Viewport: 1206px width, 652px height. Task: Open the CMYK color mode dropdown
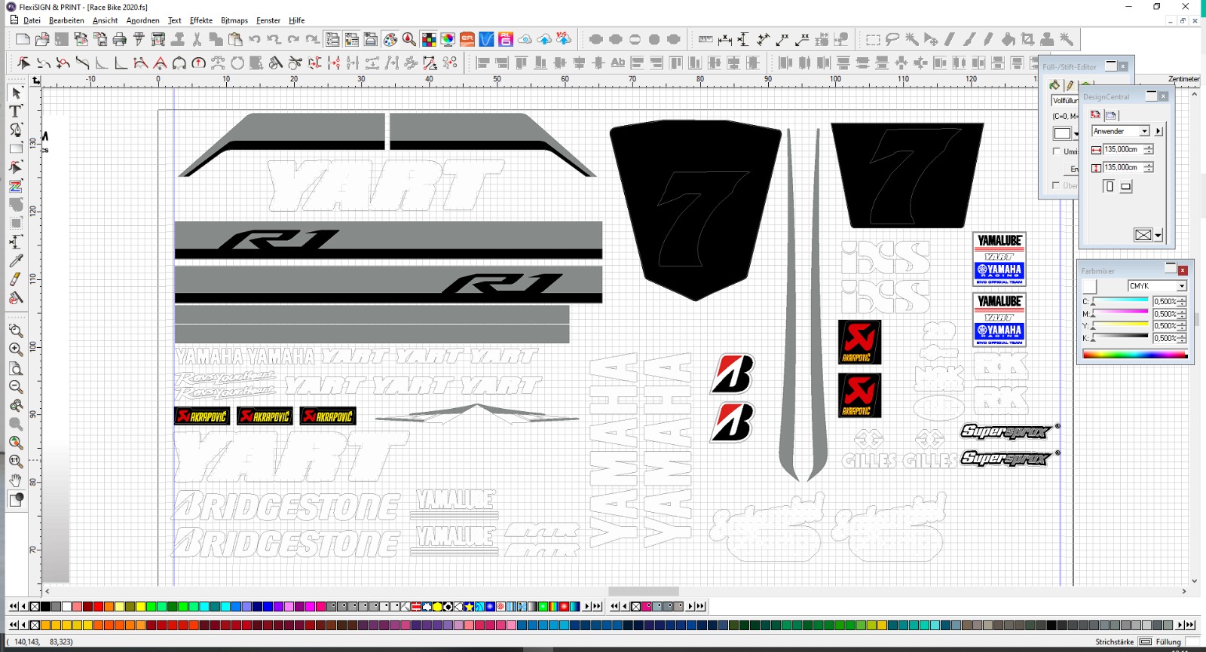point(1181,286)
